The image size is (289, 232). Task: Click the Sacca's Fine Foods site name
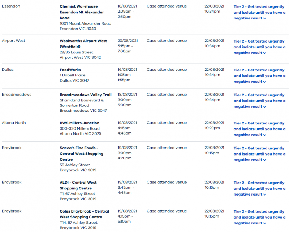coord(81,153)
